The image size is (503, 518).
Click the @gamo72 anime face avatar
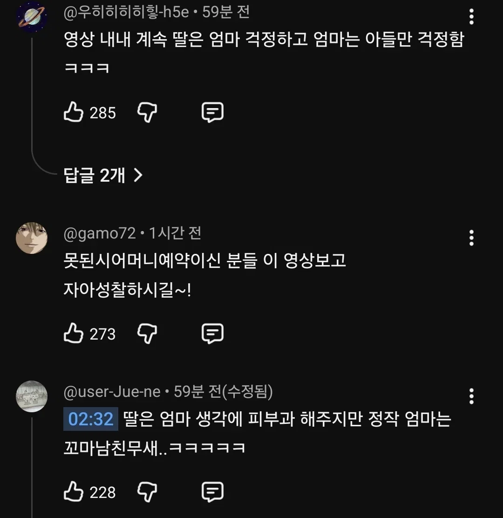(32, 238)
